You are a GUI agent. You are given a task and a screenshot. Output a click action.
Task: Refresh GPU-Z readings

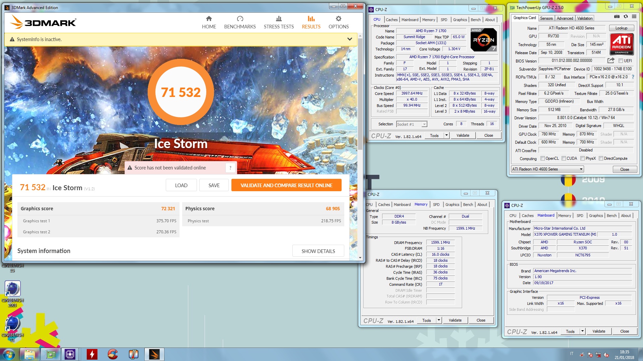pos(626,16)
